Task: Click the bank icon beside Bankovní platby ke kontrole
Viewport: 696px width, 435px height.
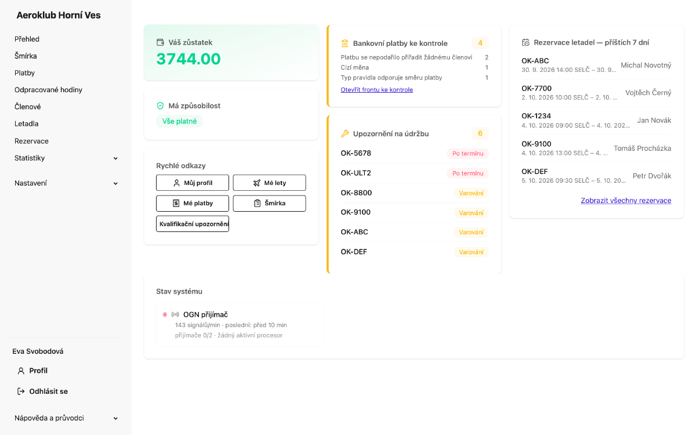Action: click(345, 43)
